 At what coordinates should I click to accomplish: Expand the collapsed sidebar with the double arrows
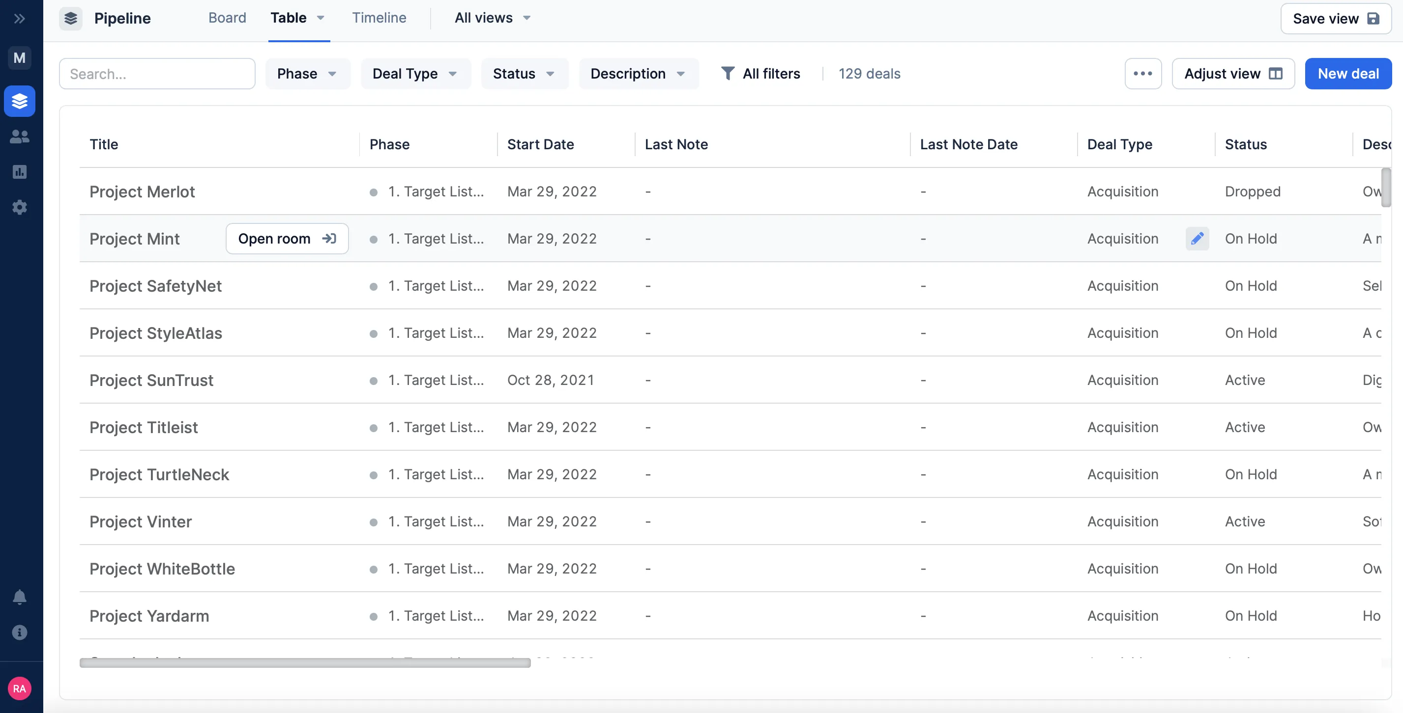[20, 18]
